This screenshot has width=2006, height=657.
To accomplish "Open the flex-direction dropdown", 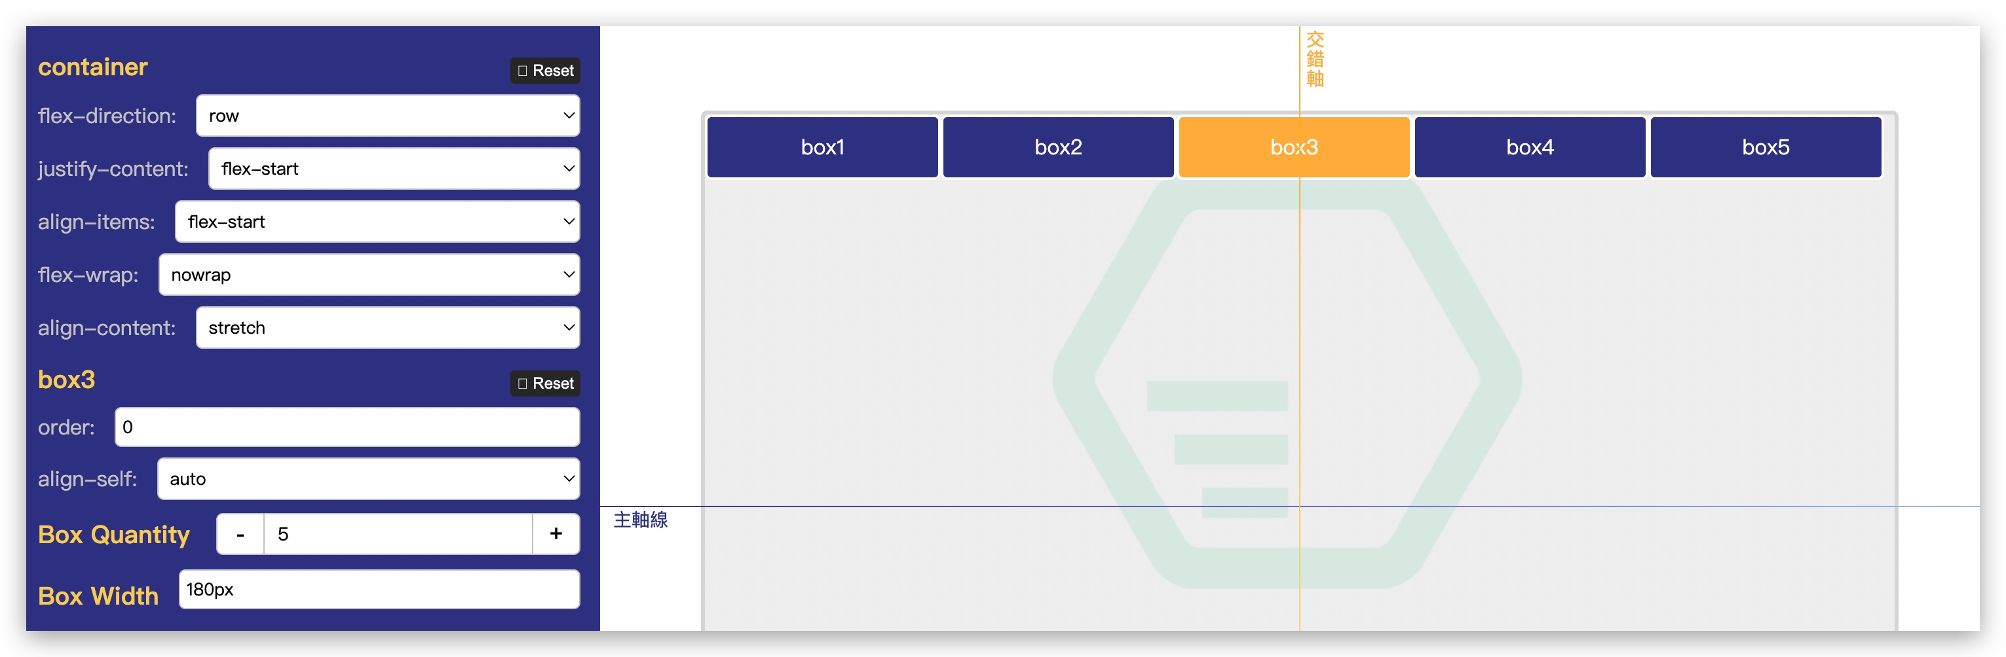I will coord(387,116).
